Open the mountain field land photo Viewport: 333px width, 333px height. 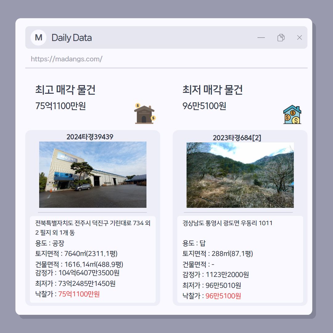coord(240,175)
